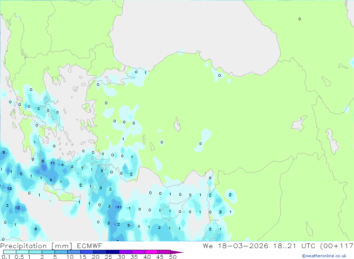Viewport: 354px width, 259px height.
Task: Click the dark navy swatch between 20 and 25
Action: pos(100,252)
